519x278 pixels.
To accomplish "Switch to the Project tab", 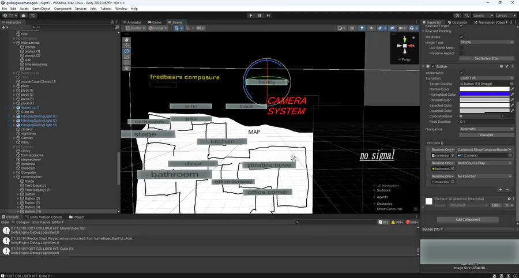I will click(77, 217).
